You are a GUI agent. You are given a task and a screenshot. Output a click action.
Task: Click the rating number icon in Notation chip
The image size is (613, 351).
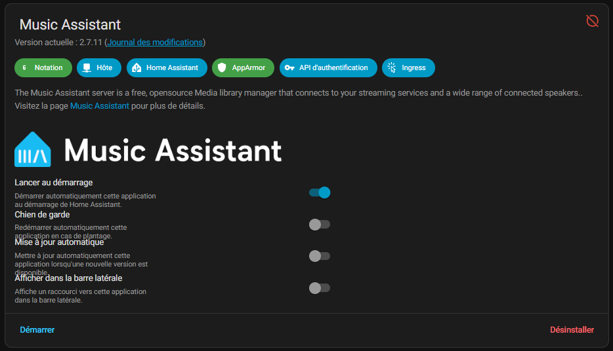24,67
